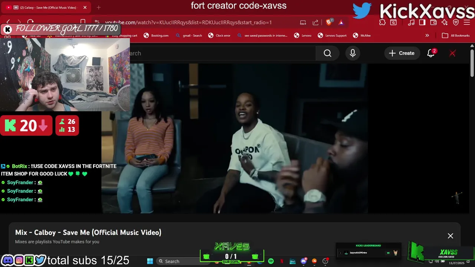The width and height of the screenshot is (475, 267).
Task: Open the see saved passwords bookmark
Action: point(262,36)
